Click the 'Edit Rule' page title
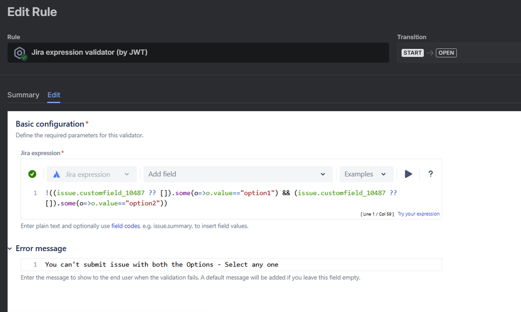521x312 pixels. click(x=32, y=12)
